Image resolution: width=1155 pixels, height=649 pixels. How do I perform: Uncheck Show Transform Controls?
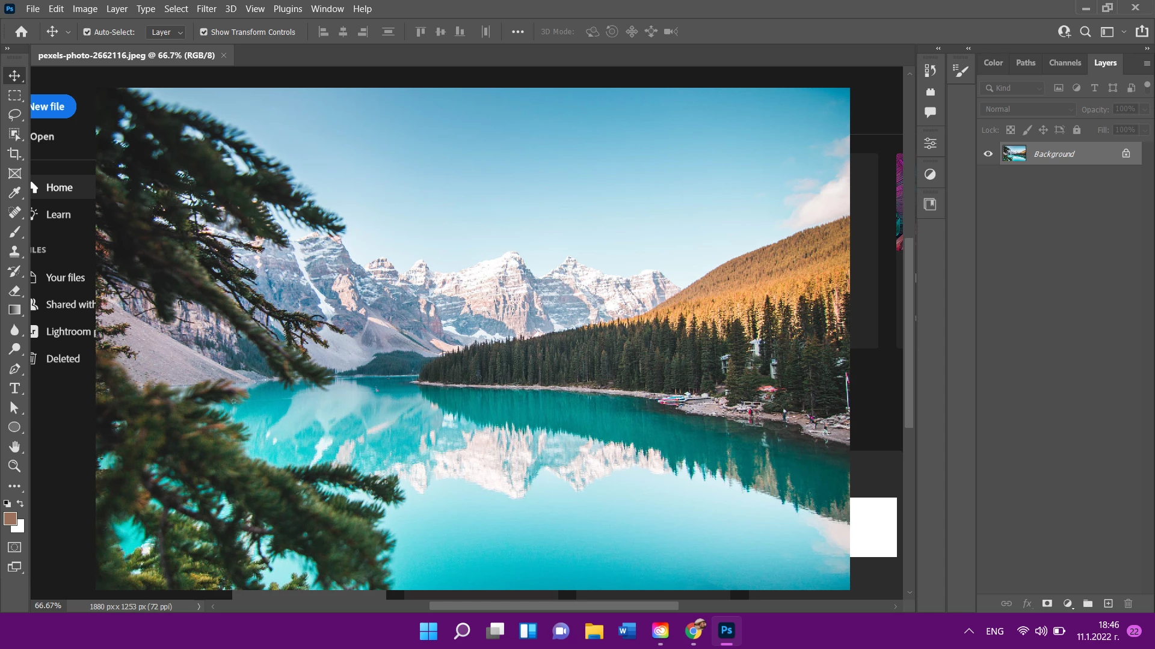point(204,32)
